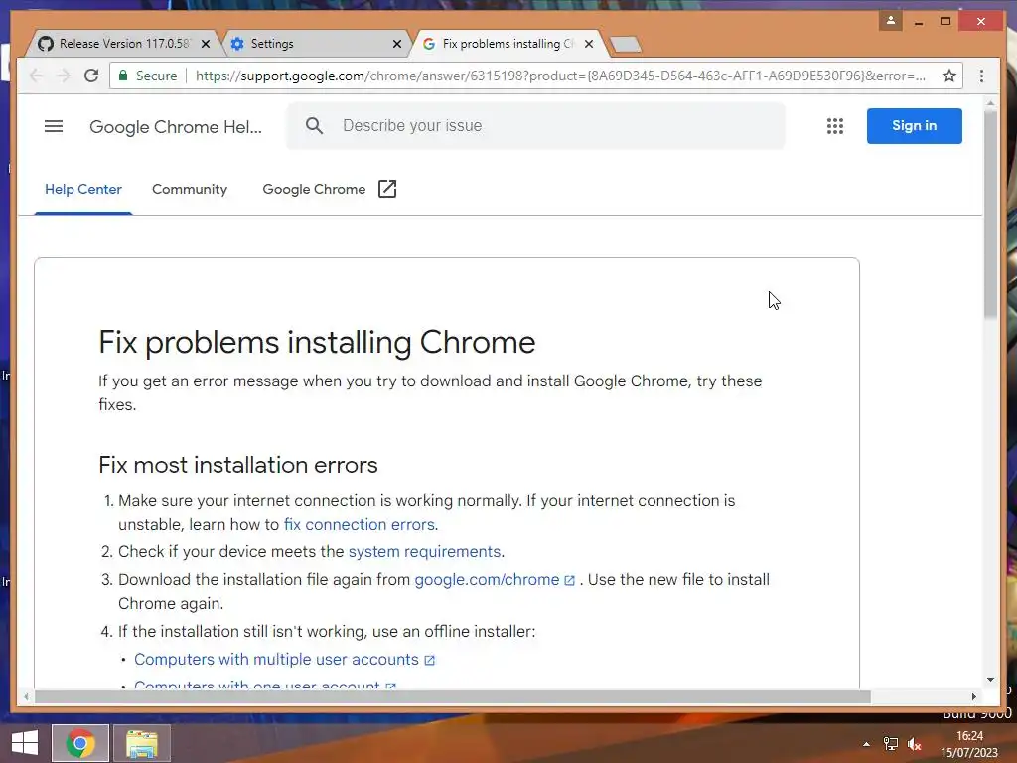
Task: Open File Explorer from the taskbar
Action: coord(142,743)
